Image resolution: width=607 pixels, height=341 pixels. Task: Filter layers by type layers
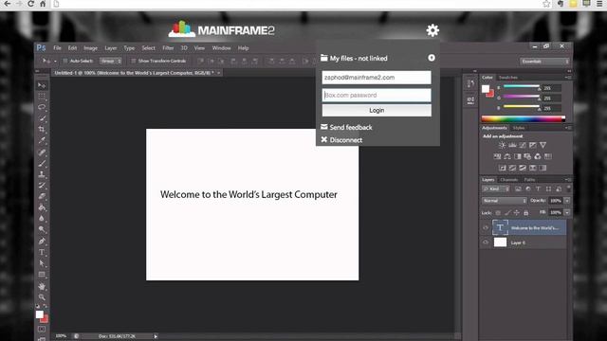click(538, 188)
